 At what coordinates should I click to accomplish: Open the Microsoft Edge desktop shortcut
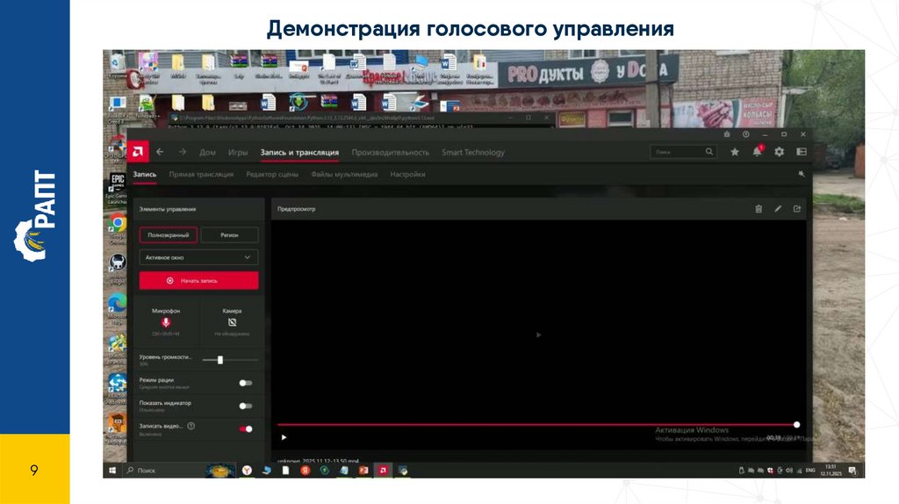[x=118, y=303]
